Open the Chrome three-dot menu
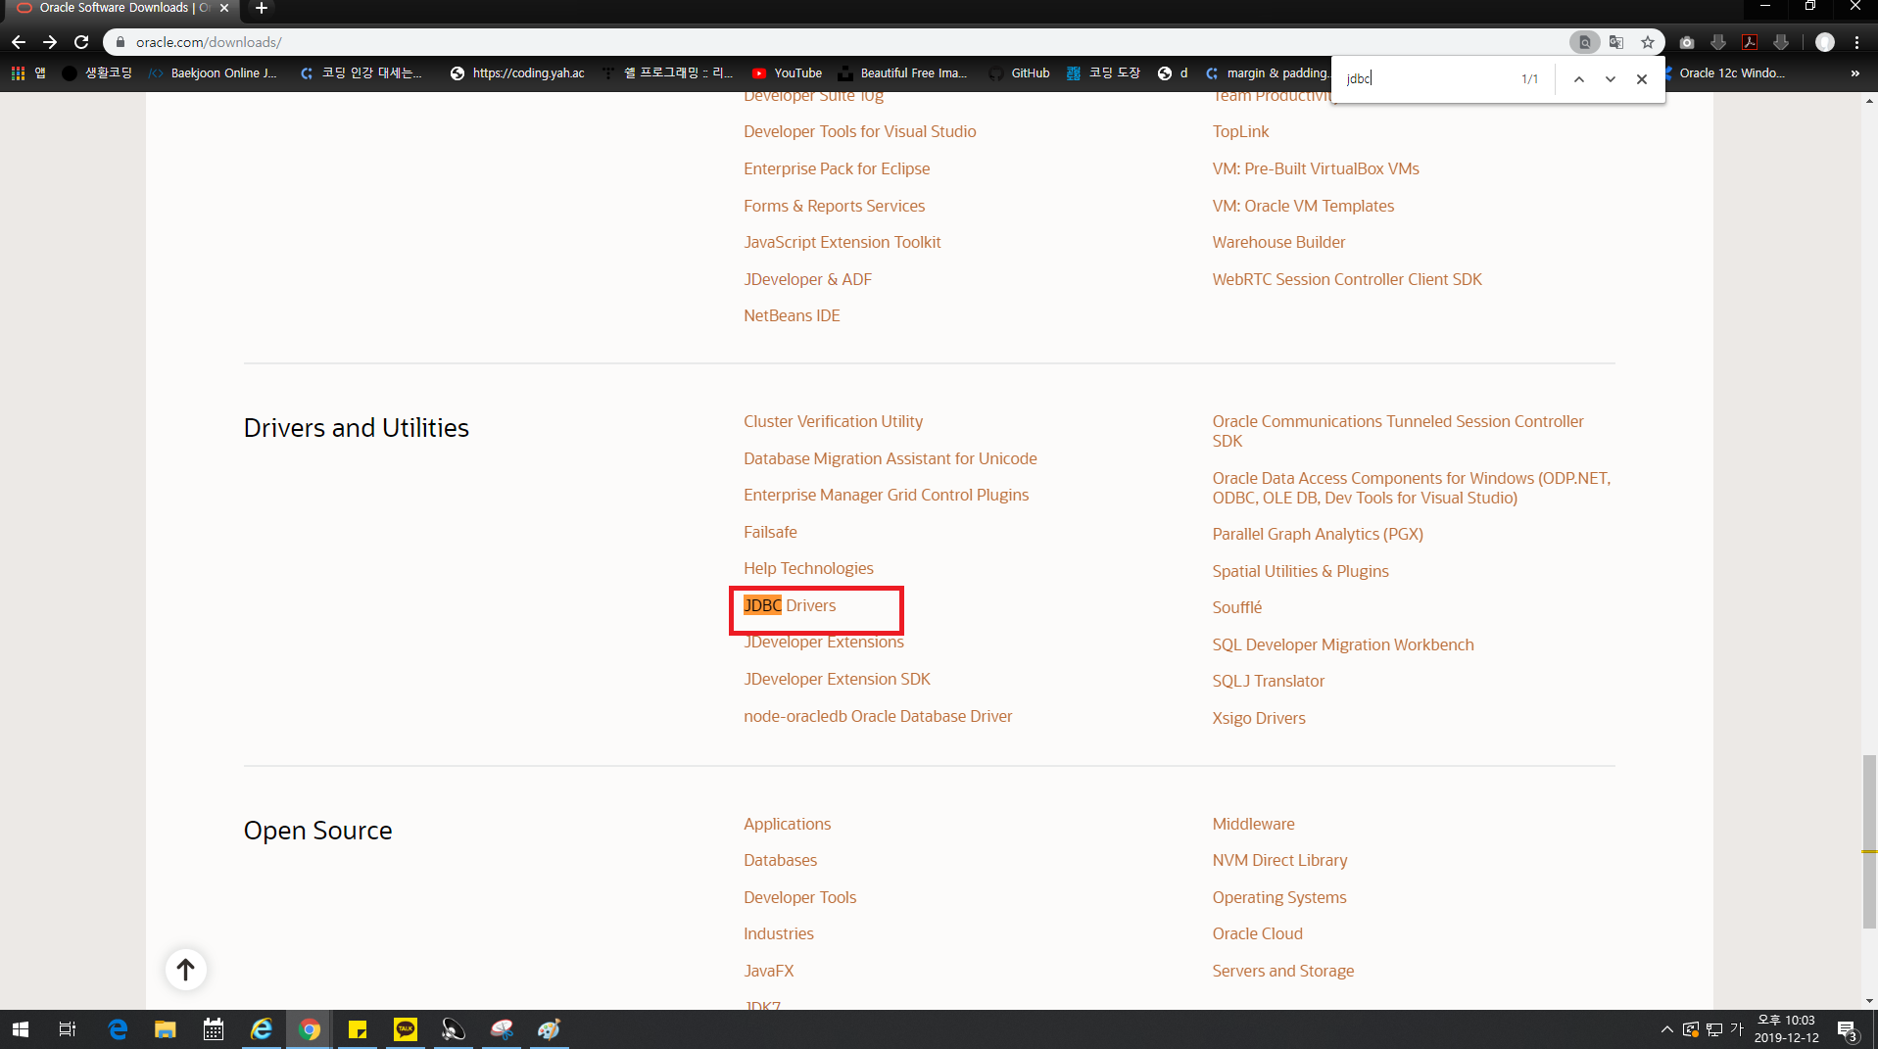 coord(1856,42)
